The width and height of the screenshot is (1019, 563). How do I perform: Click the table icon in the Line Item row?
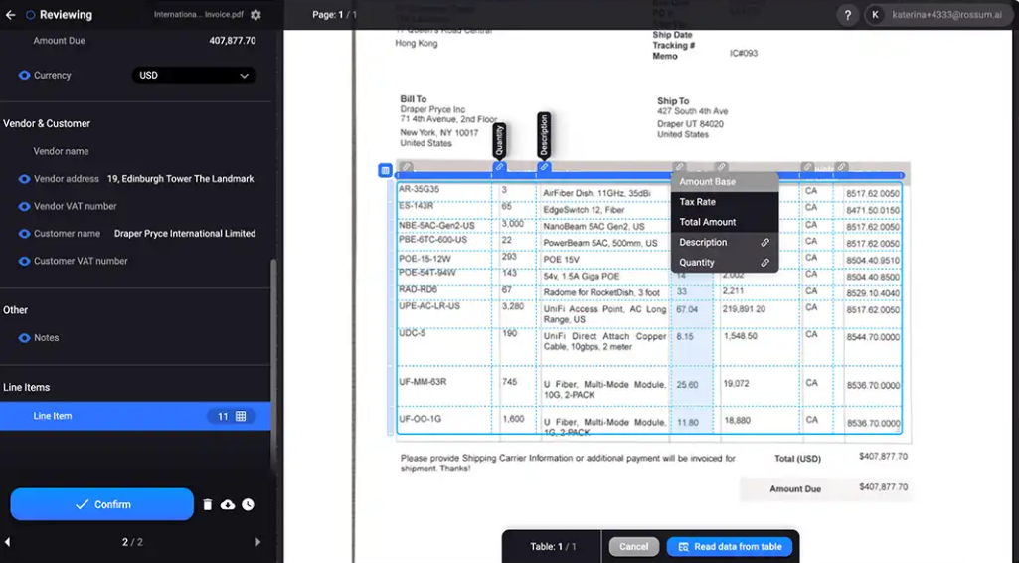[x=241, y=416]
